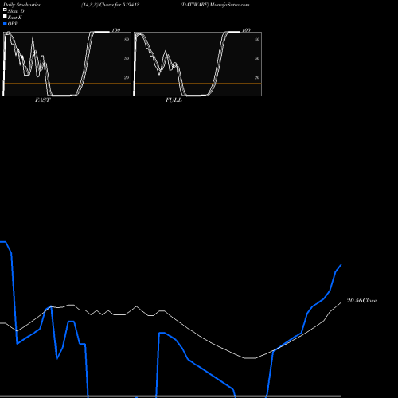Viewport: 398px width, 398px height.
Task: Click the 'Slow D' legend label
Action: pos(16,11)
